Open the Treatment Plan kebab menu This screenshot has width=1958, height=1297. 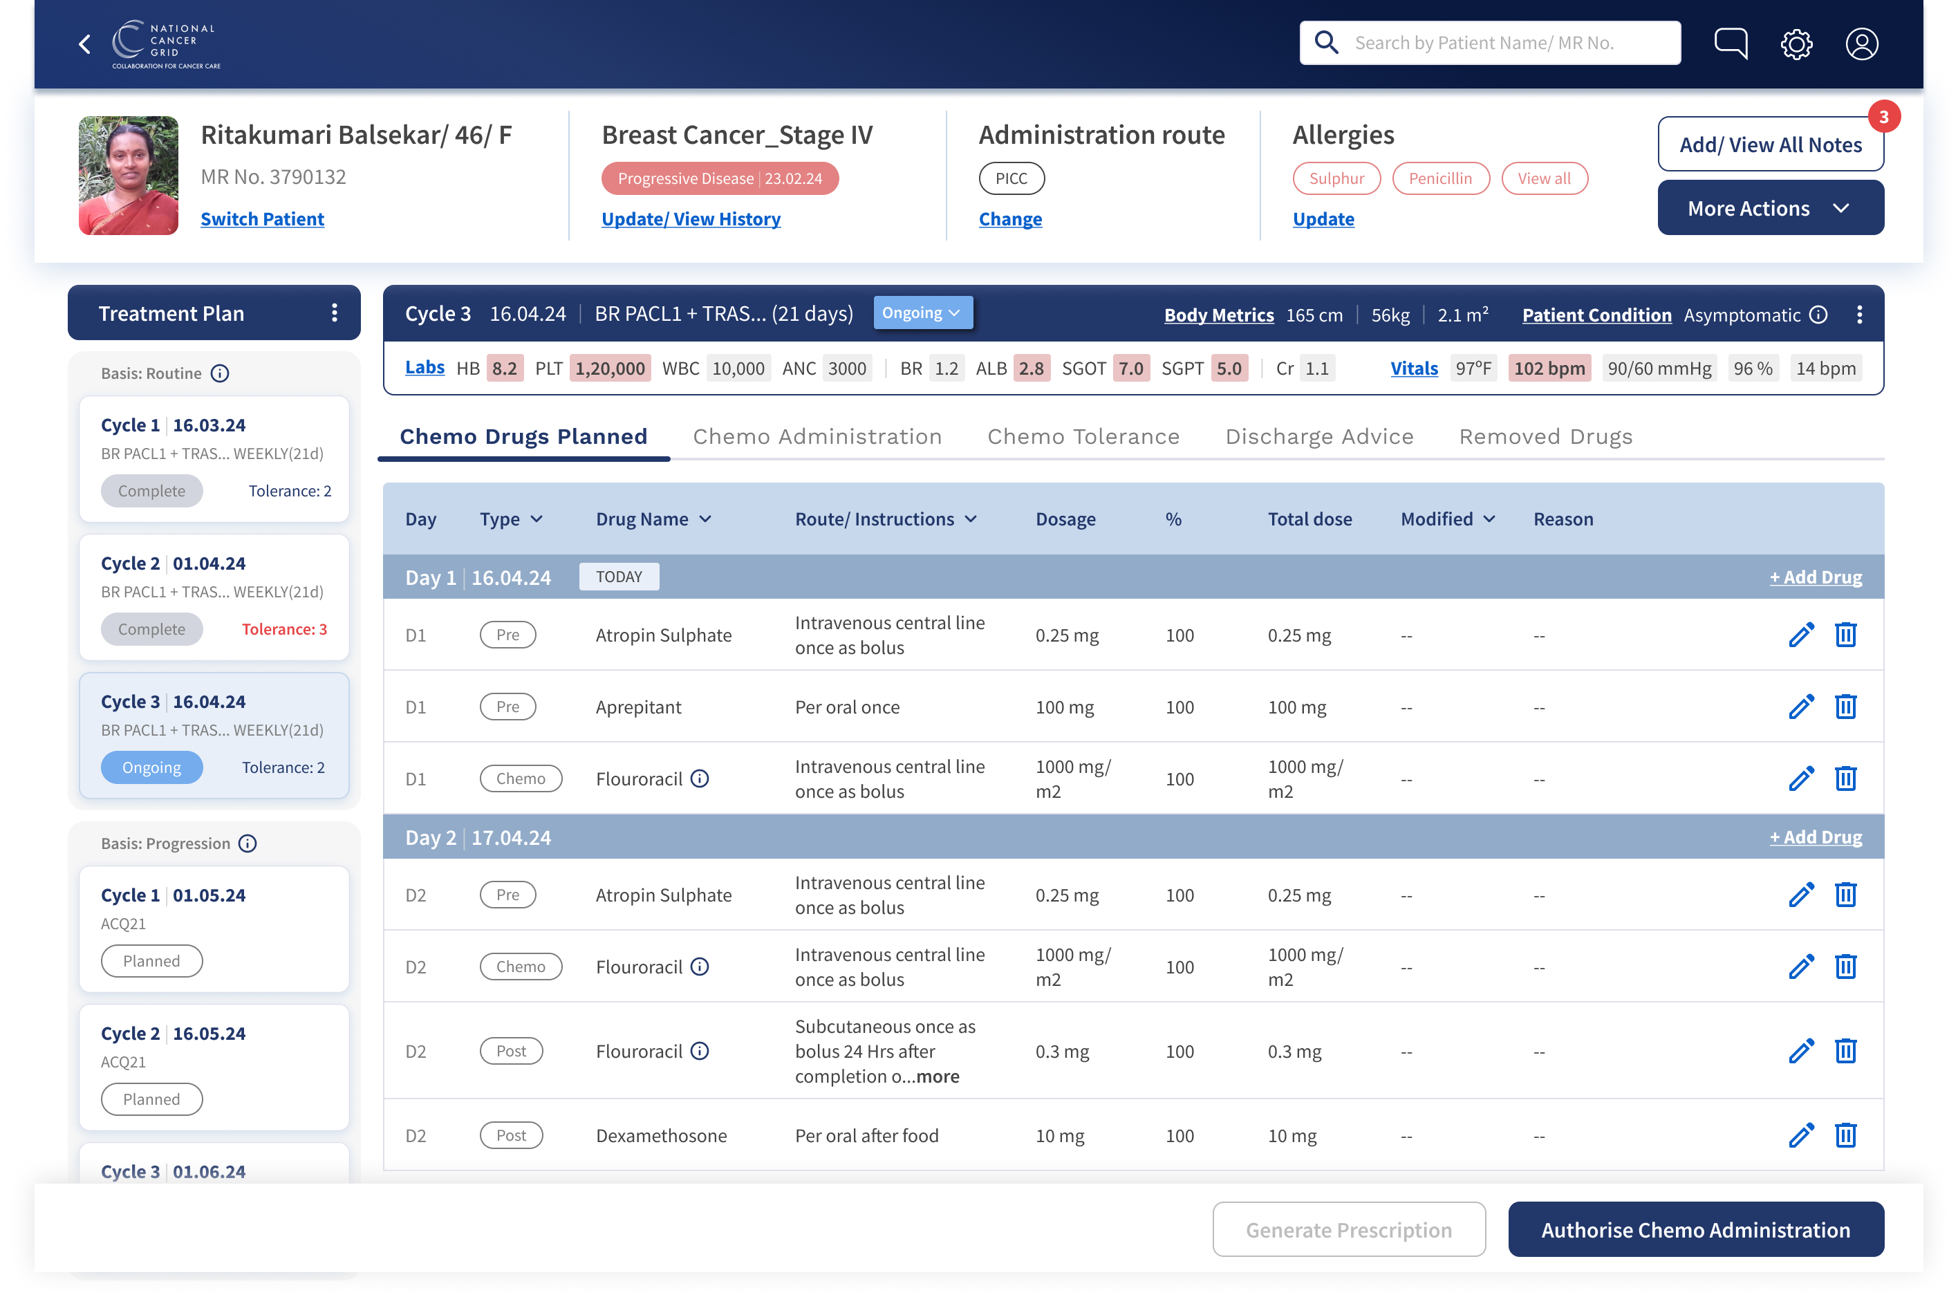(334, 312)
